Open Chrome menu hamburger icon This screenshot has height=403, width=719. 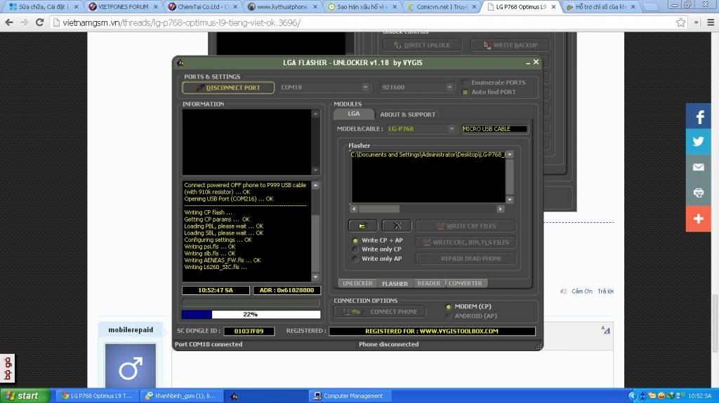[711, 22]
